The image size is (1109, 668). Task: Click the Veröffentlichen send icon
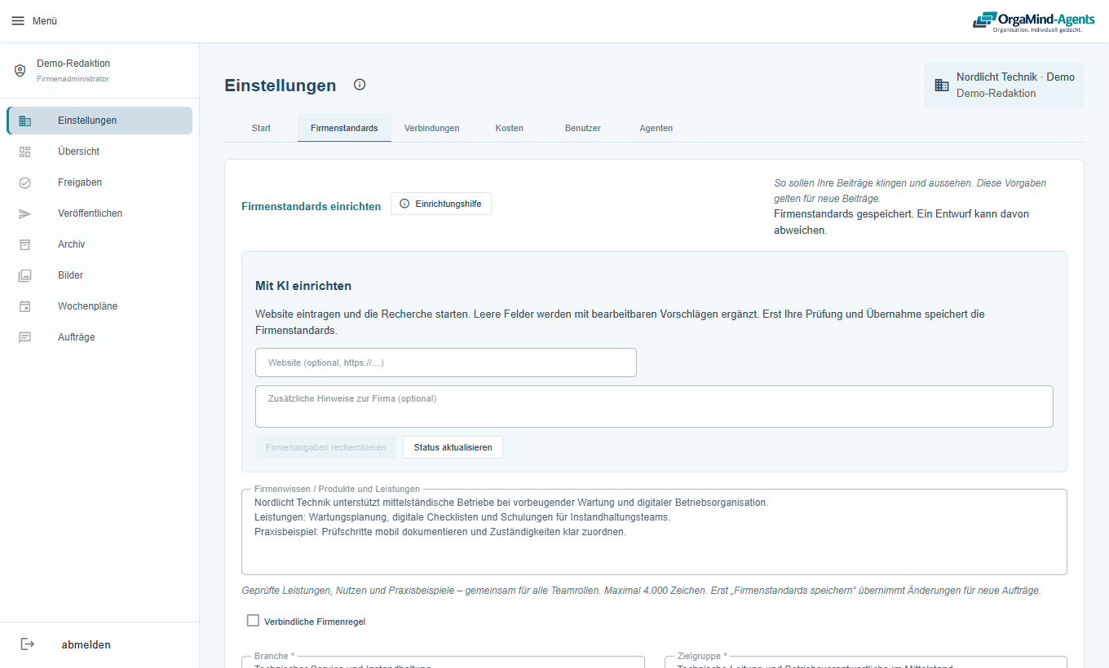(x=24, y=213)
